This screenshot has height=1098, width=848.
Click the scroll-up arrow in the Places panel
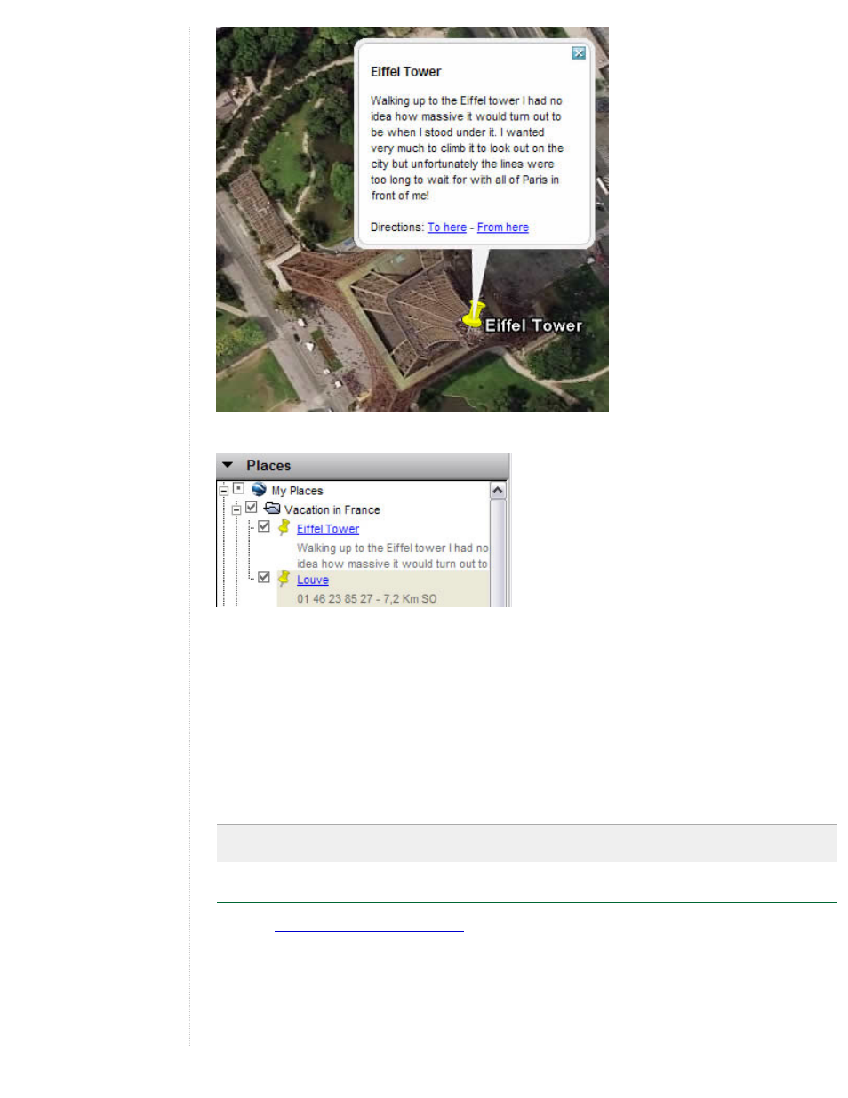click(498, 491)
